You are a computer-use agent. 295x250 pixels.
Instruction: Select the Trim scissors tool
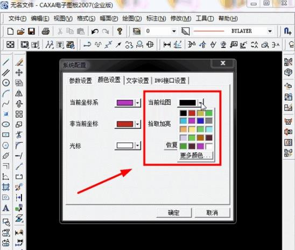coord(19,134)
